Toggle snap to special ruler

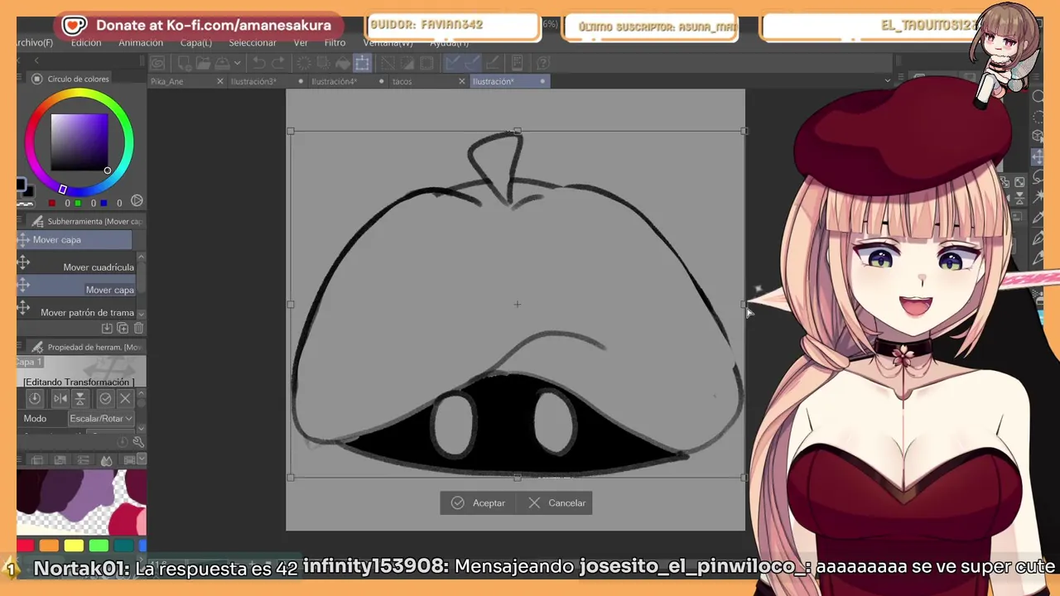(x=474, y=63)
